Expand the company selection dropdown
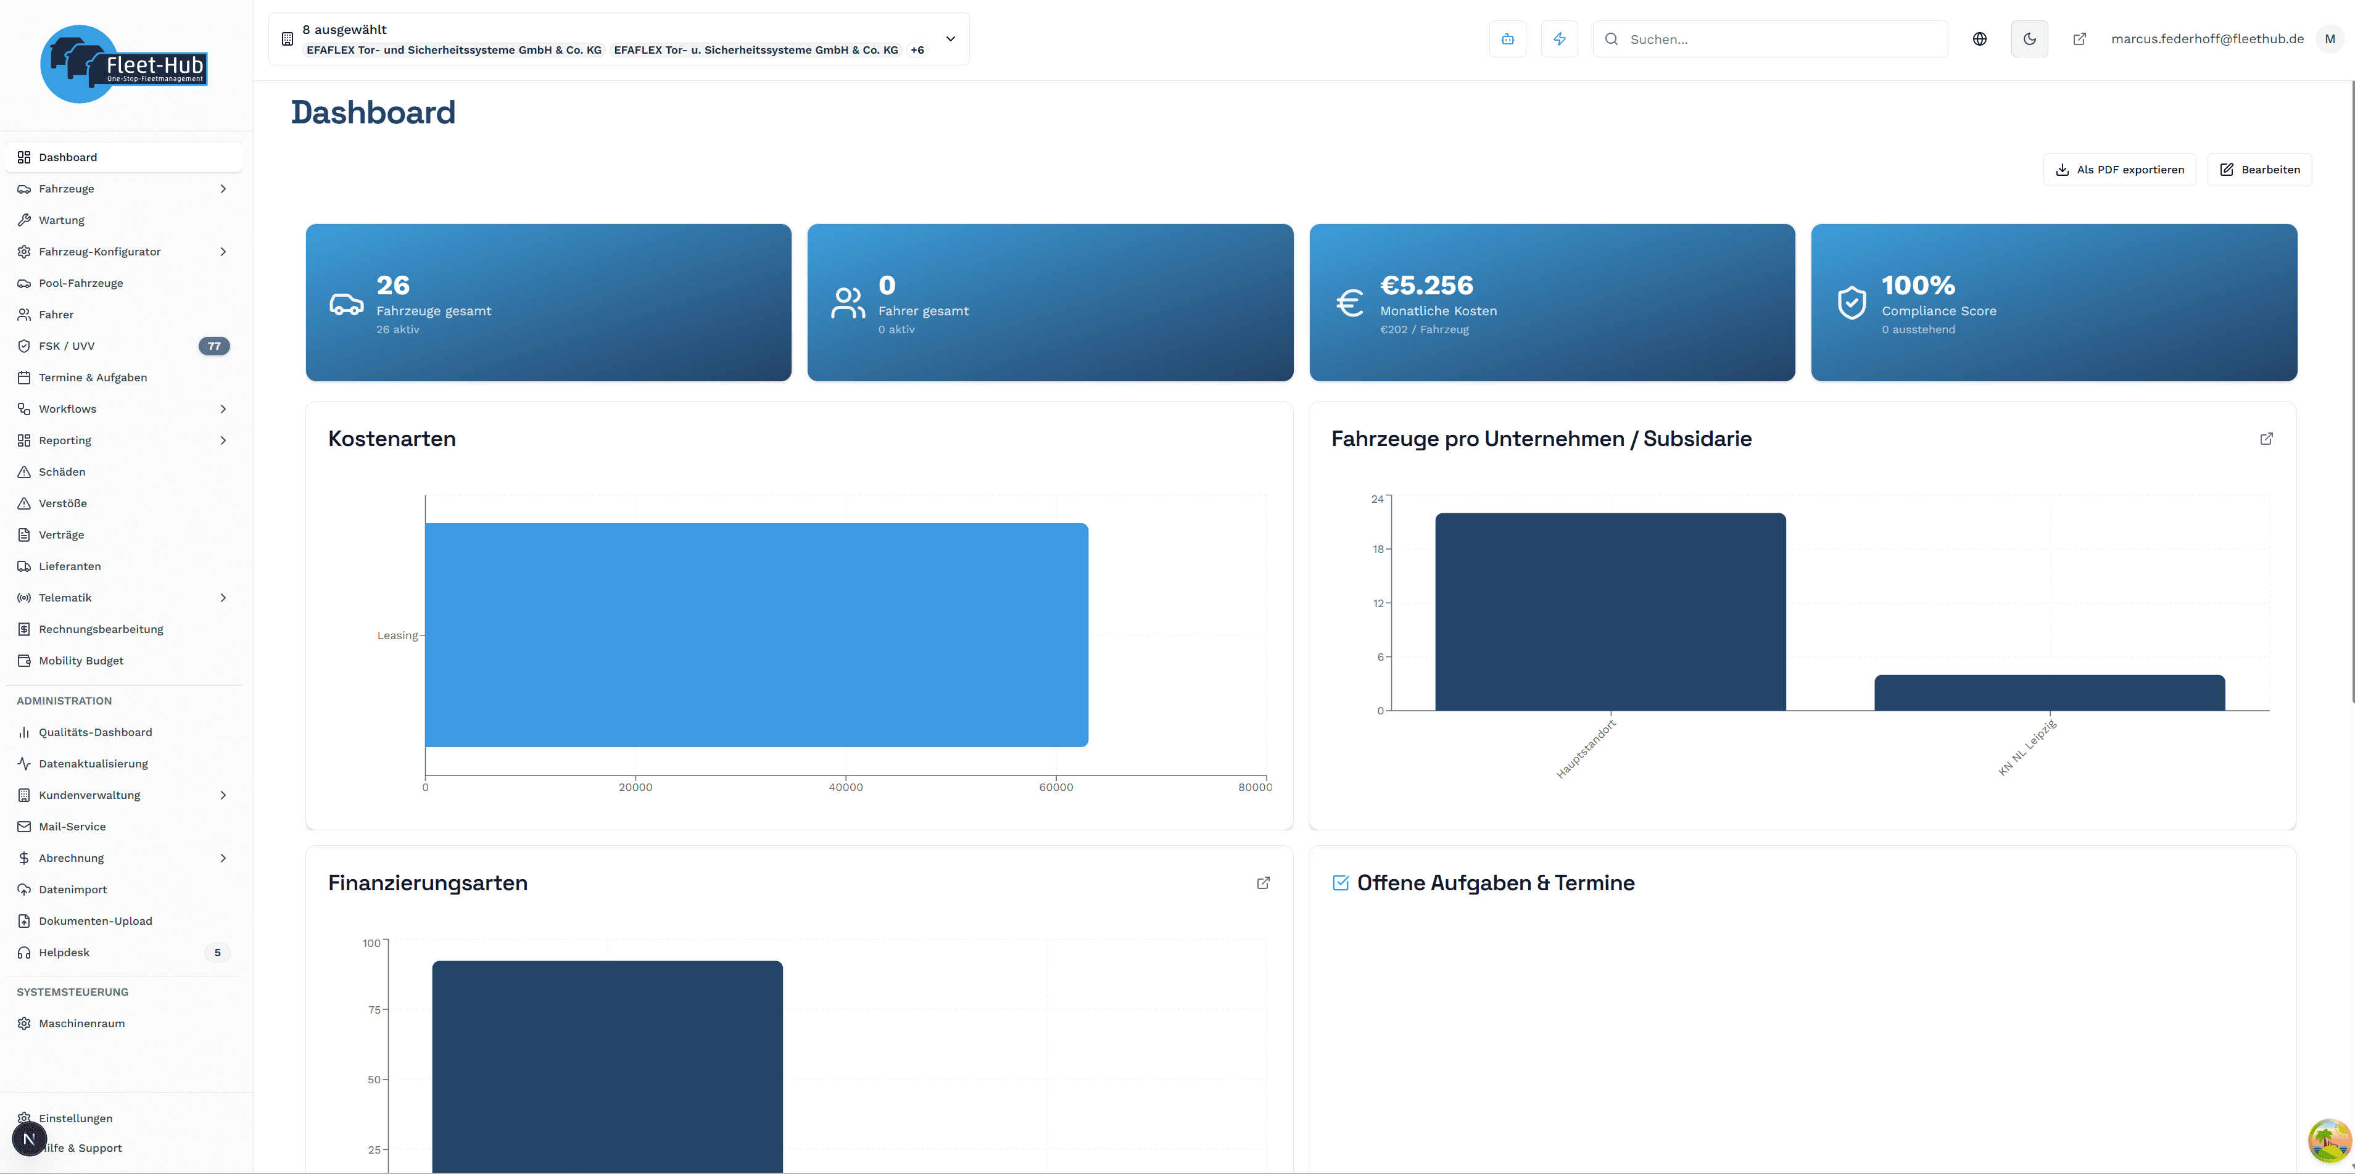The height and width of the screenshot is (1174, 2355). (951, 38)
